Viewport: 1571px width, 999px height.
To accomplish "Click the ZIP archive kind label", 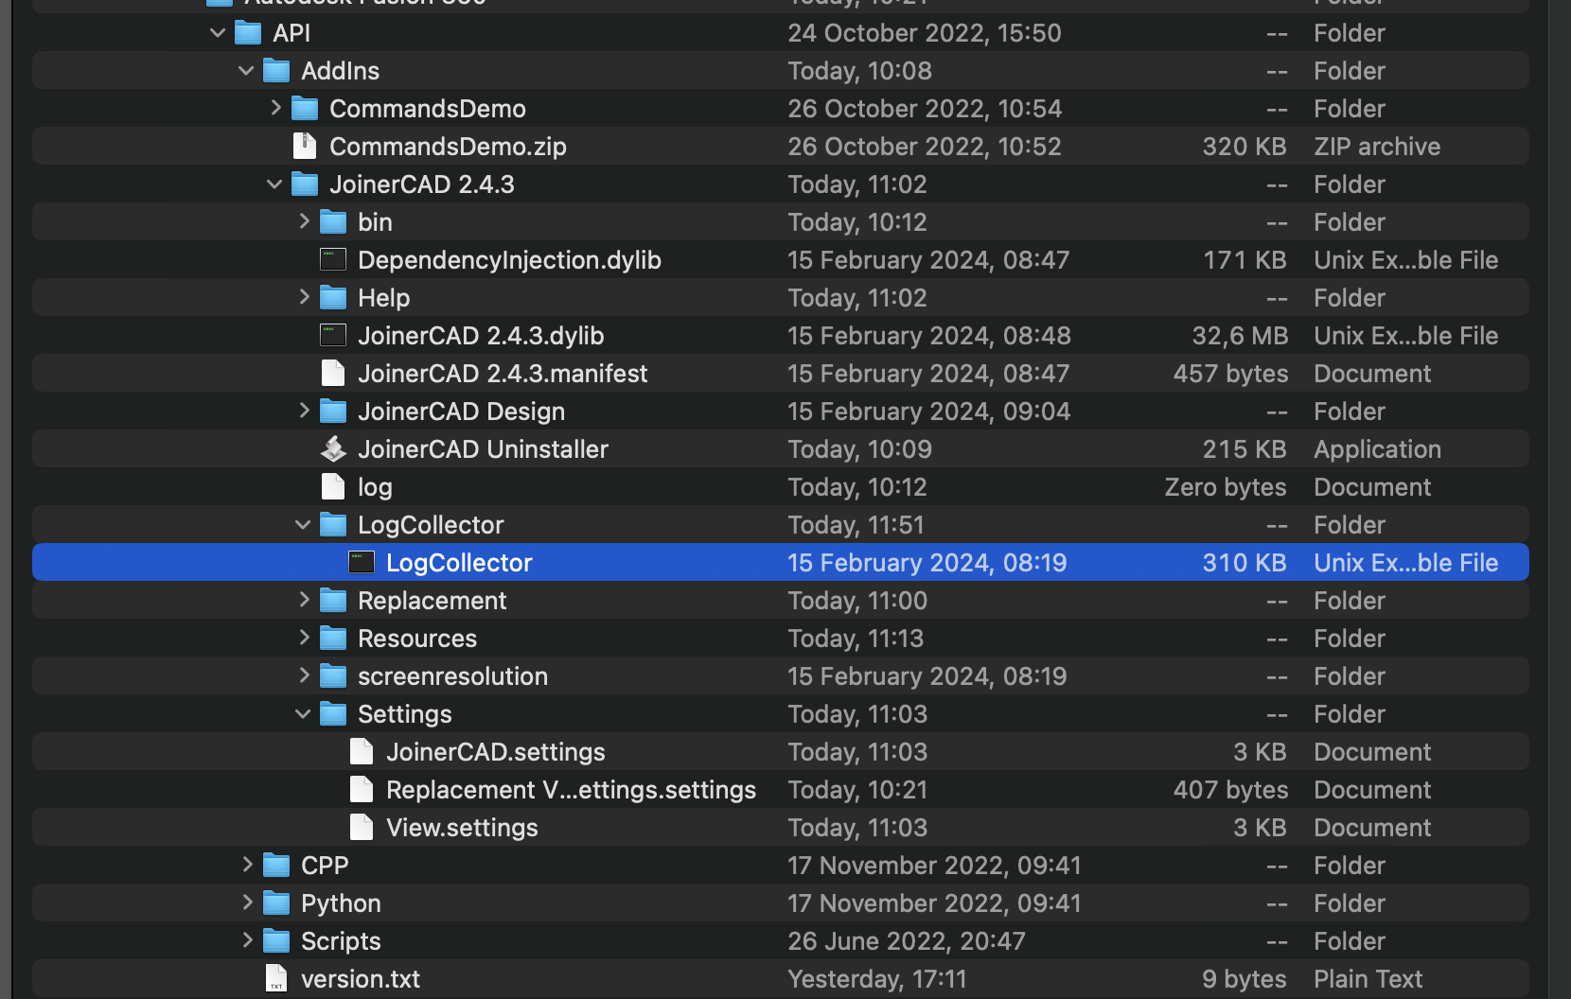I will point(1377,147).
